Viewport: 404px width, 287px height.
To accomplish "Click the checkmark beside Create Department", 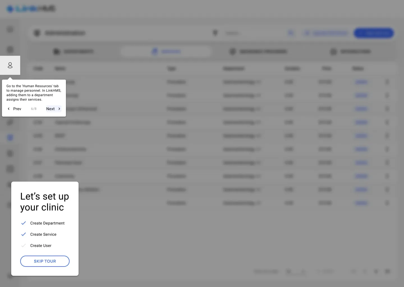I will tap(24, 223).
